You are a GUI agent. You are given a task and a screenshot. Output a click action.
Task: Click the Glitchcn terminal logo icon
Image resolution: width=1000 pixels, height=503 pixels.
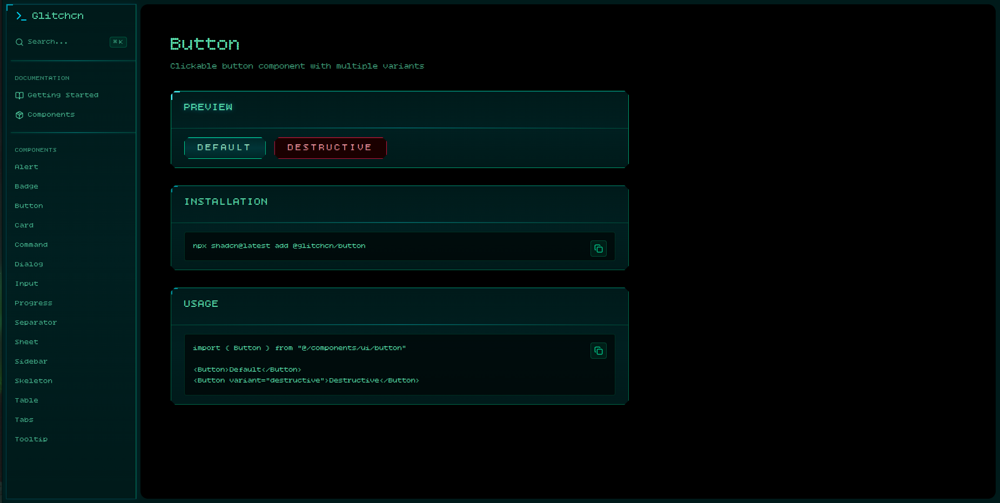tap(21, 16)
